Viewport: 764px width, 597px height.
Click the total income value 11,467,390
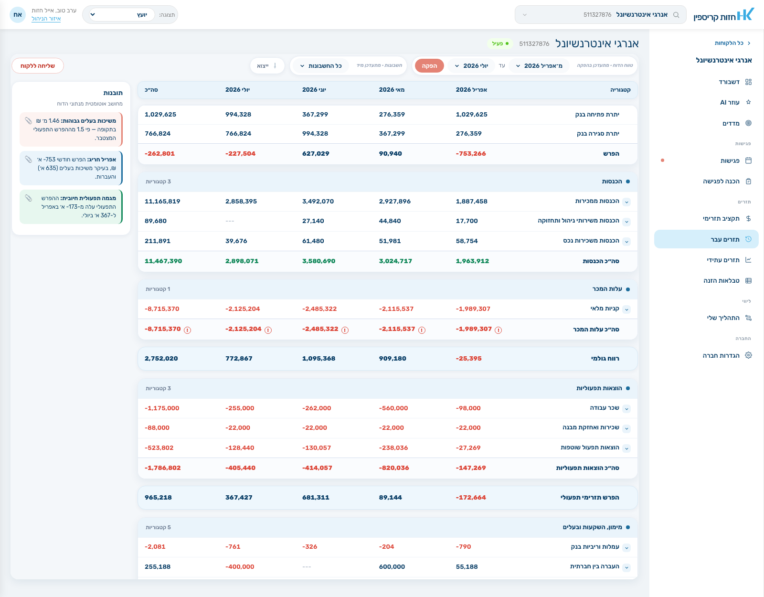click(163, 261)
